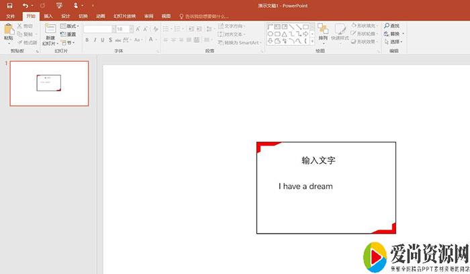The height and width of the screenshot is (274, 470).
Task: Switch to the 插入 (Insert) tab
Action: 48,15
